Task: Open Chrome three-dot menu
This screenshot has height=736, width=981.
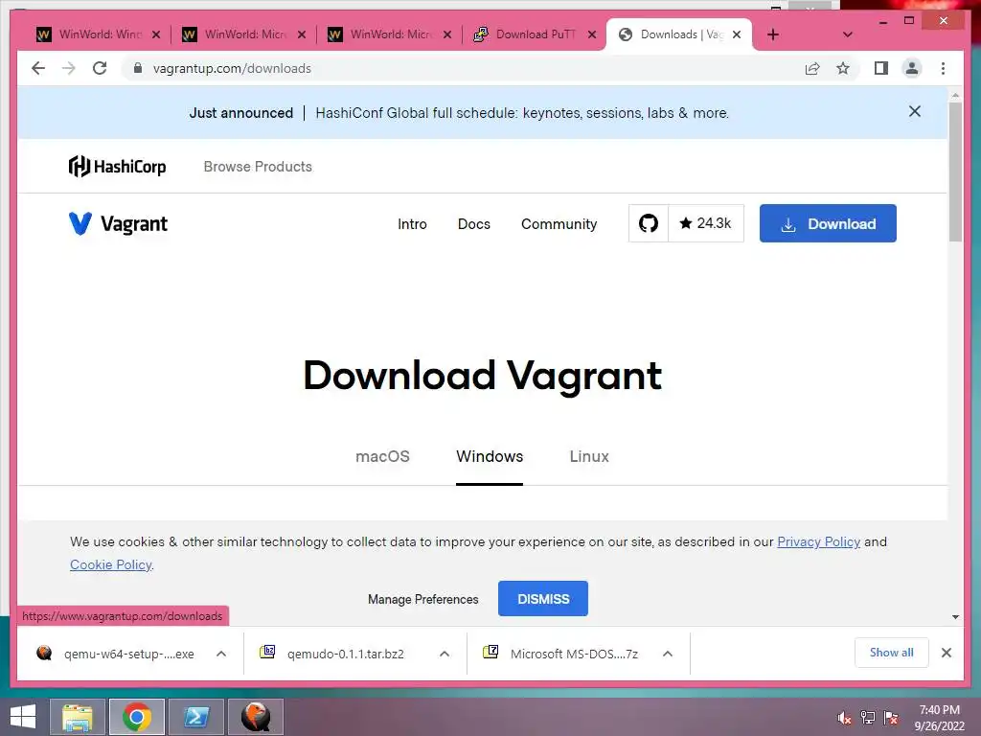Action: 943,68
